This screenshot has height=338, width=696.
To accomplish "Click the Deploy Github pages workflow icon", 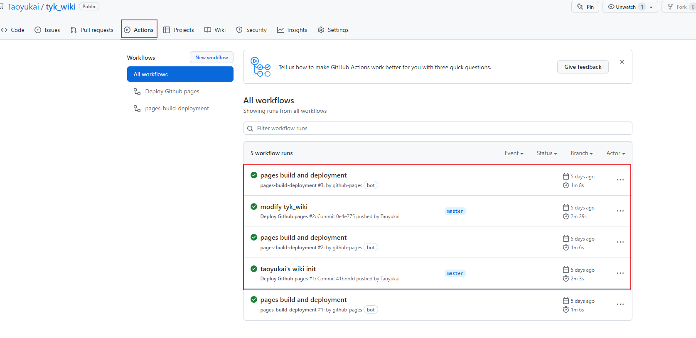I will coord(137,91).
